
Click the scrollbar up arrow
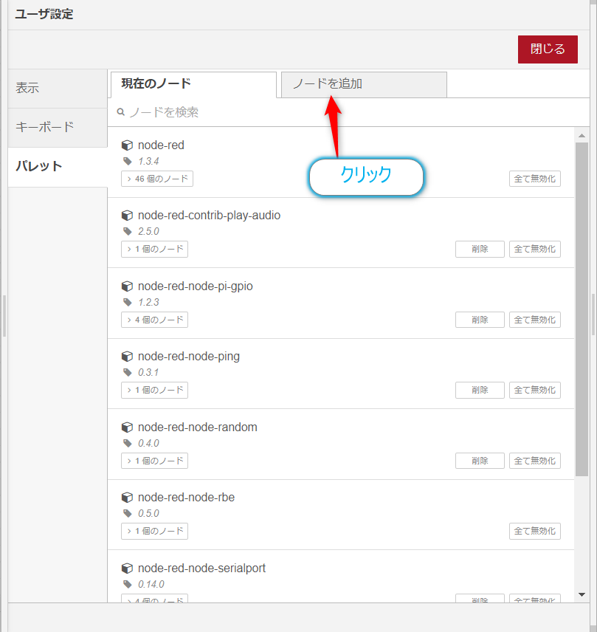tap(582, 135)
